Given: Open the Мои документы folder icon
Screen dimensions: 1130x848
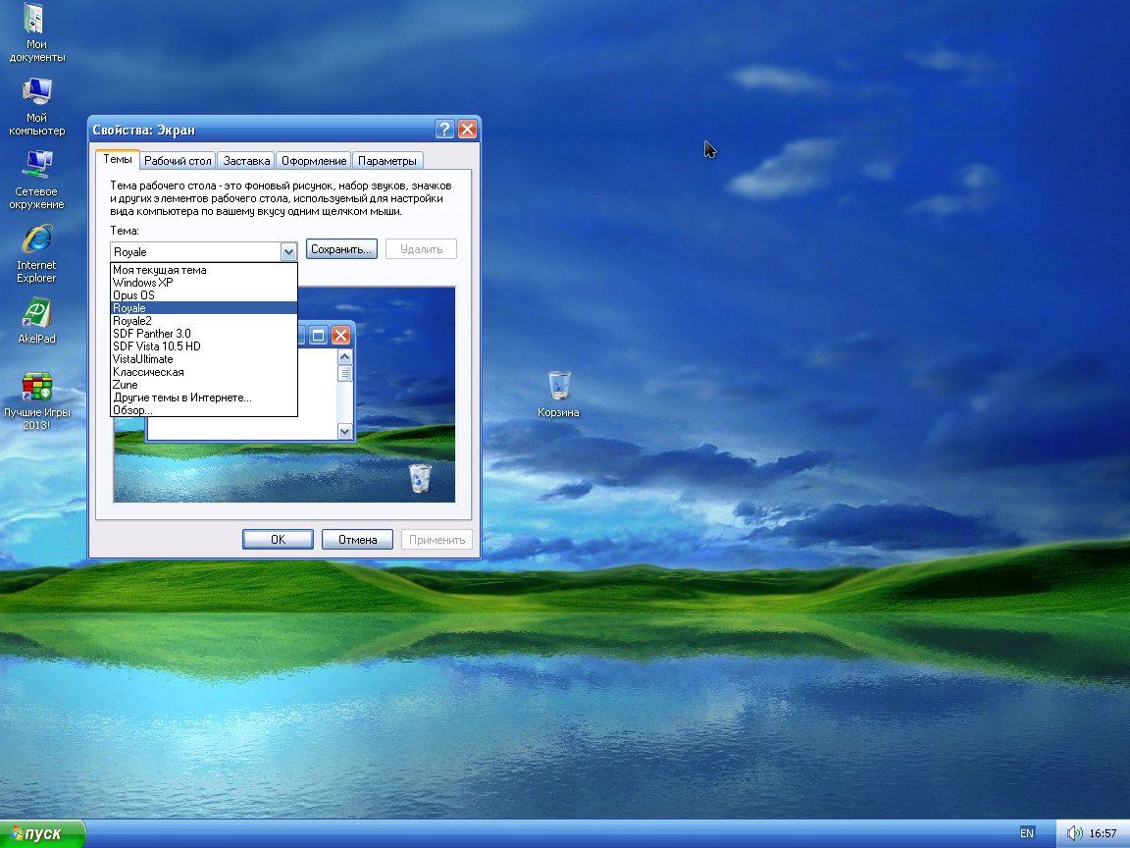Looking at the screenshot, I should [36, 25].
